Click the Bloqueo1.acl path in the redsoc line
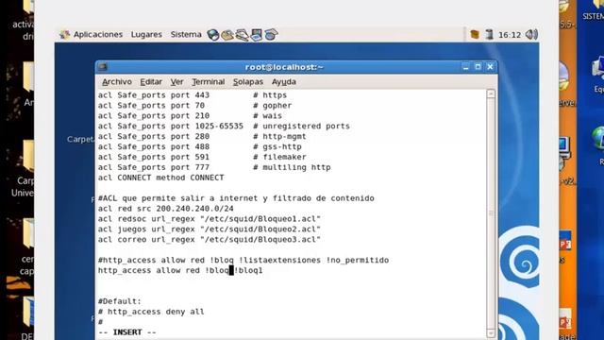The width and height of the screenshot is (604, 340). pyautogui.click(x=260, y=219)
